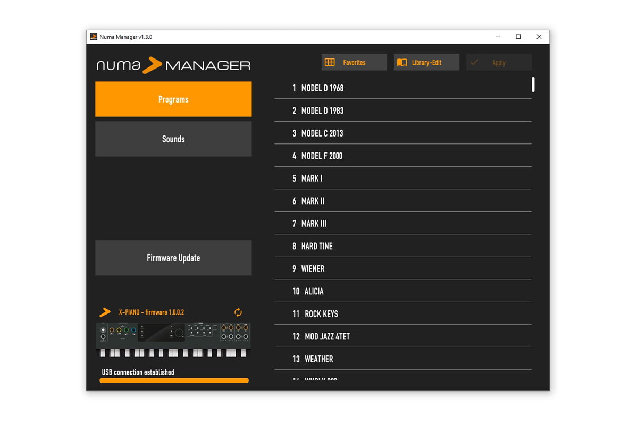Open the Favorites view

point(354,62)
